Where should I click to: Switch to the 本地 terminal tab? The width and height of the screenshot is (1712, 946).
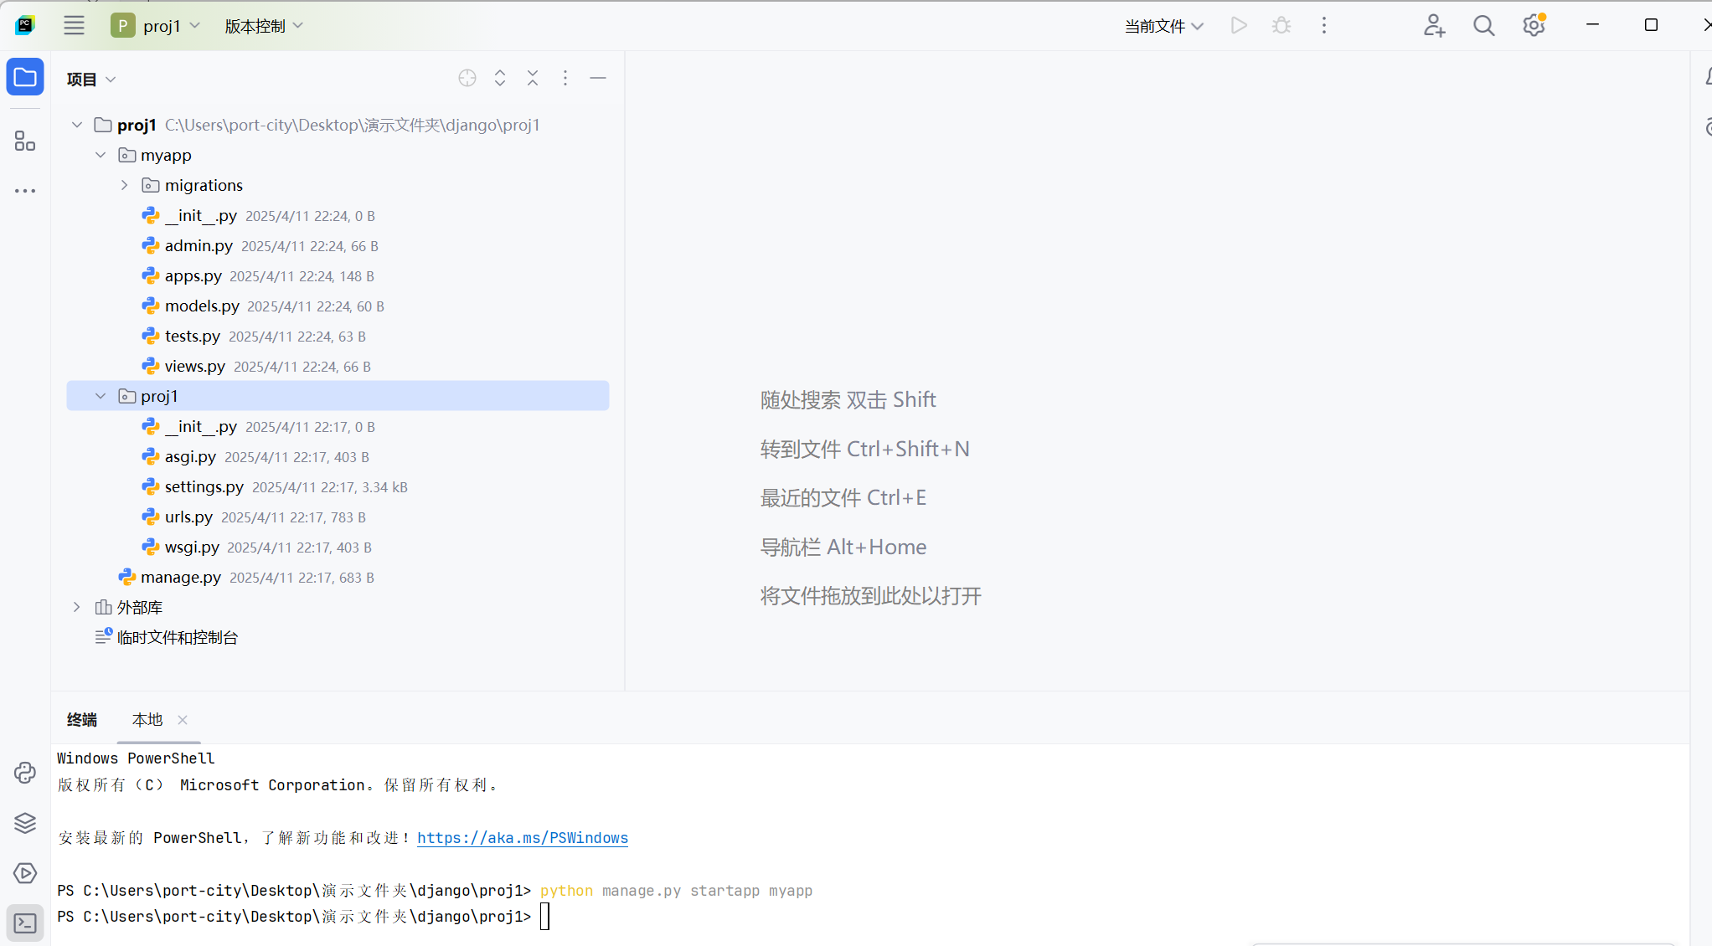click(147, 719)
